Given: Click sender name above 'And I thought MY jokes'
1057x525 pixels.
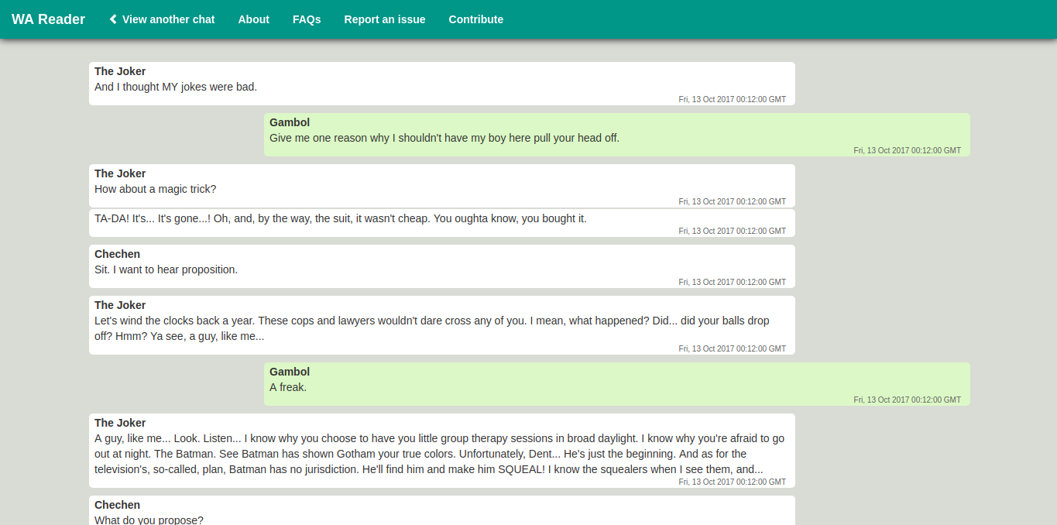Looking at the screenshot, I should click(x=120, y=71).
